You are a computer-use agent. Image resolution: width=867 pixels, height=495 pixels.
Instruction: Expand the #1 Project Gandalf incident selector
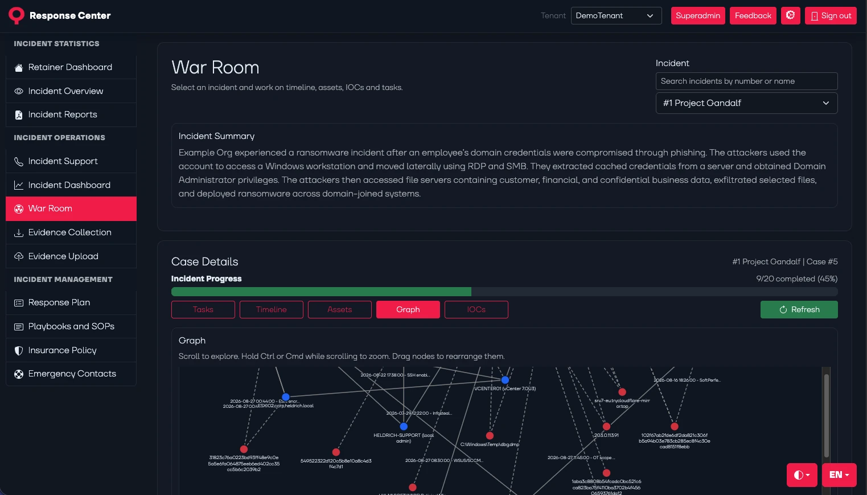746,103
